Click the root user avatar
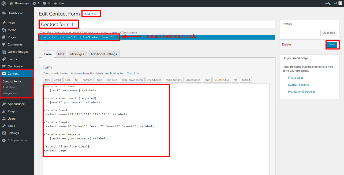 coord(340,3)
